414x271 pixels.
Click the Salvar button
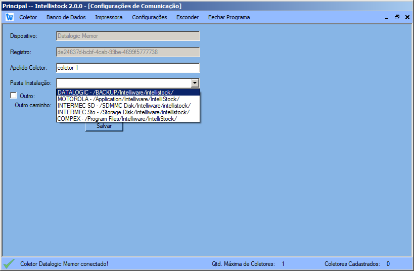104,126
